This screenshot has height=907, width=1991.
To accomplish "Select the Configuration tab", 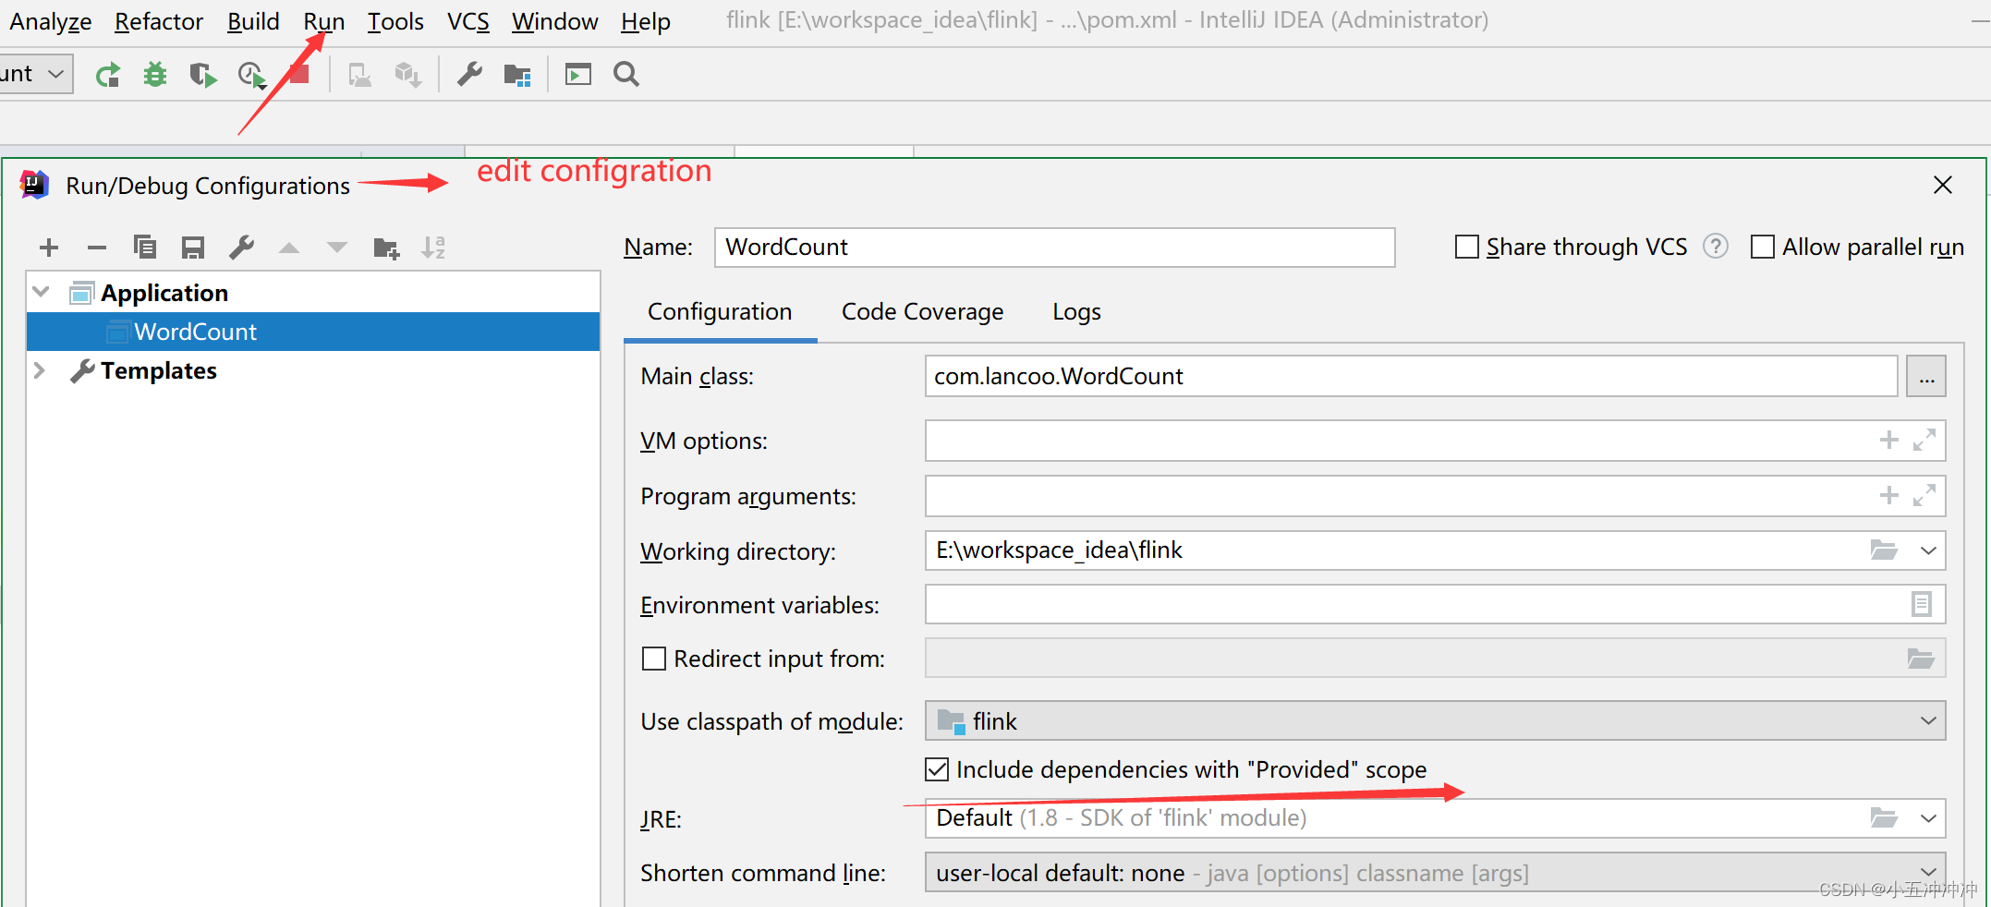I will pos(720,312).
